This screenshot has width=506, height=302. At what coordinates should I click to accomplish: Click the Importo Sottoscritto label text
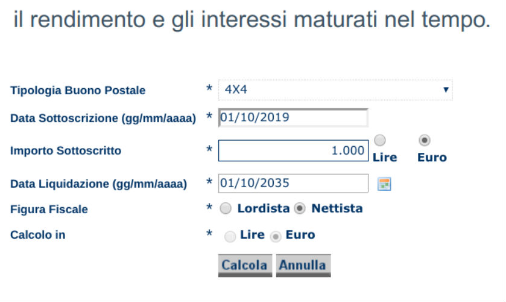(66, 150)
